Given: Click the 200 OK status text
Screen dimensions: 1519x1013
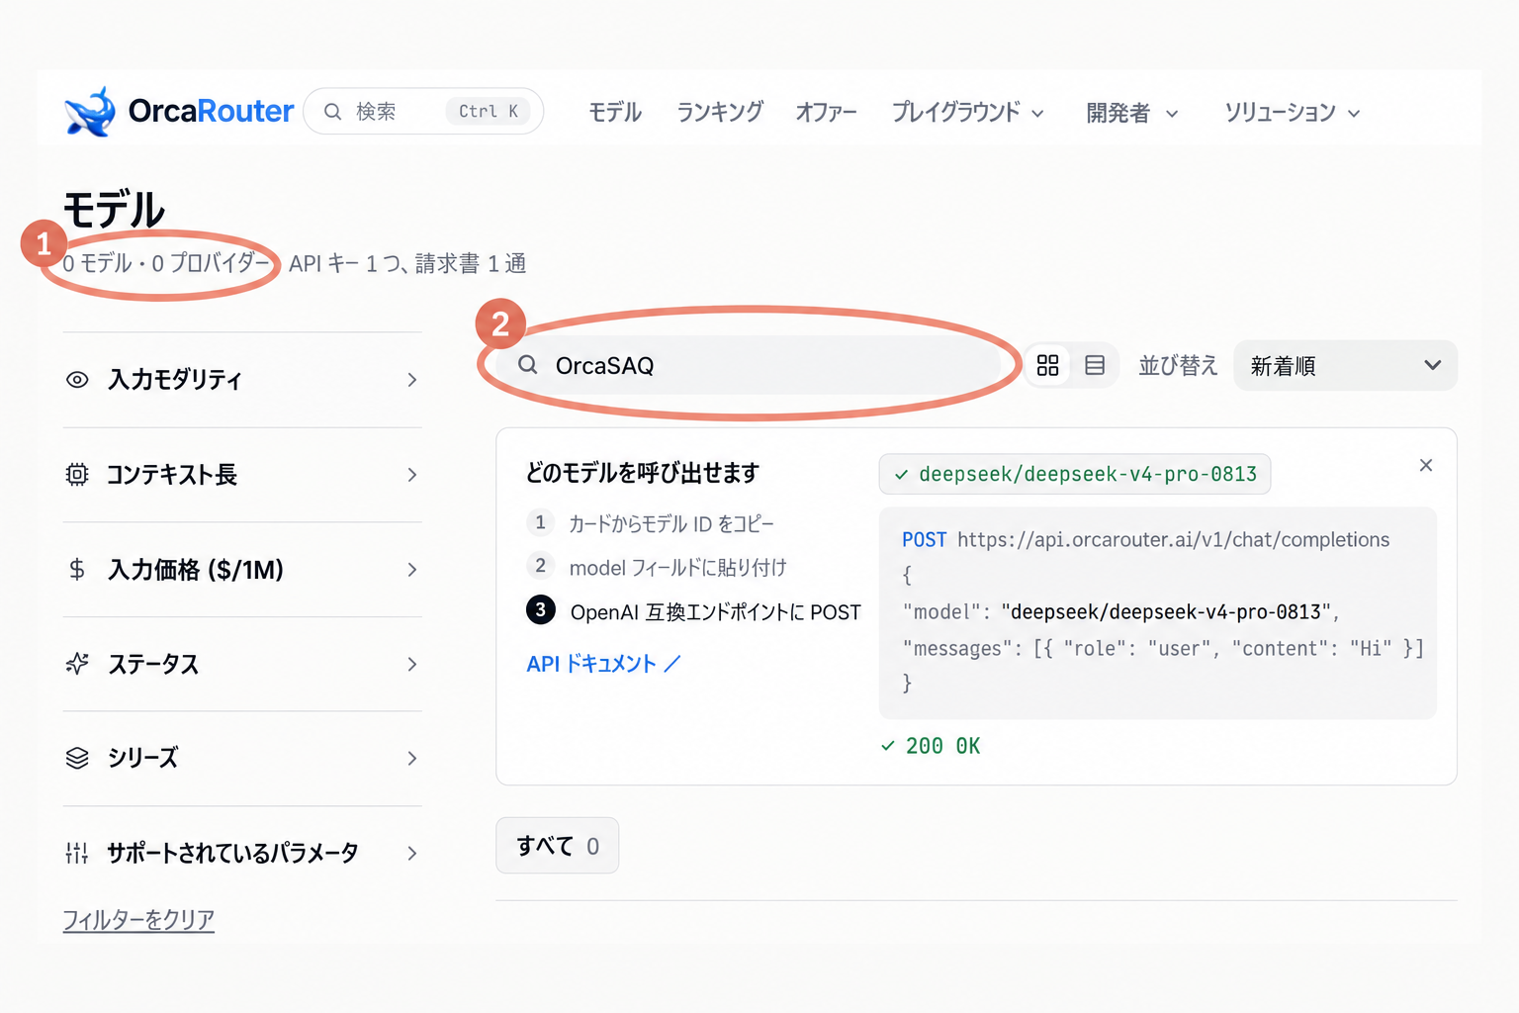Looking at the screenshot, I should (x=931, y=746).
